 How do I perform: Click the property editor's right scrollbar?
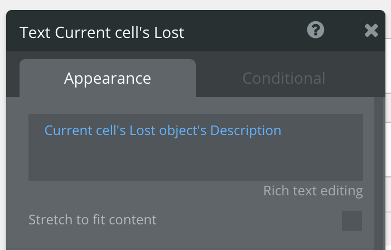click(x=379, y=167)
